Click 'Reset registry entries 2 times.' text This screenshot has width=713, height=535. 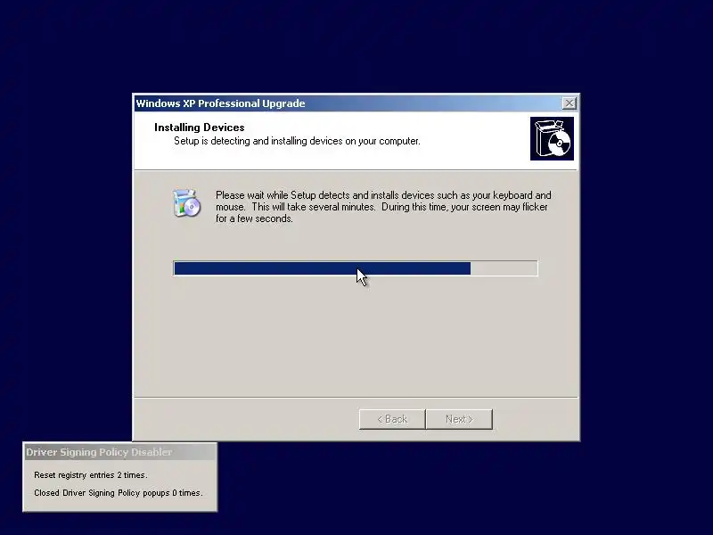(x=91, y=475)
